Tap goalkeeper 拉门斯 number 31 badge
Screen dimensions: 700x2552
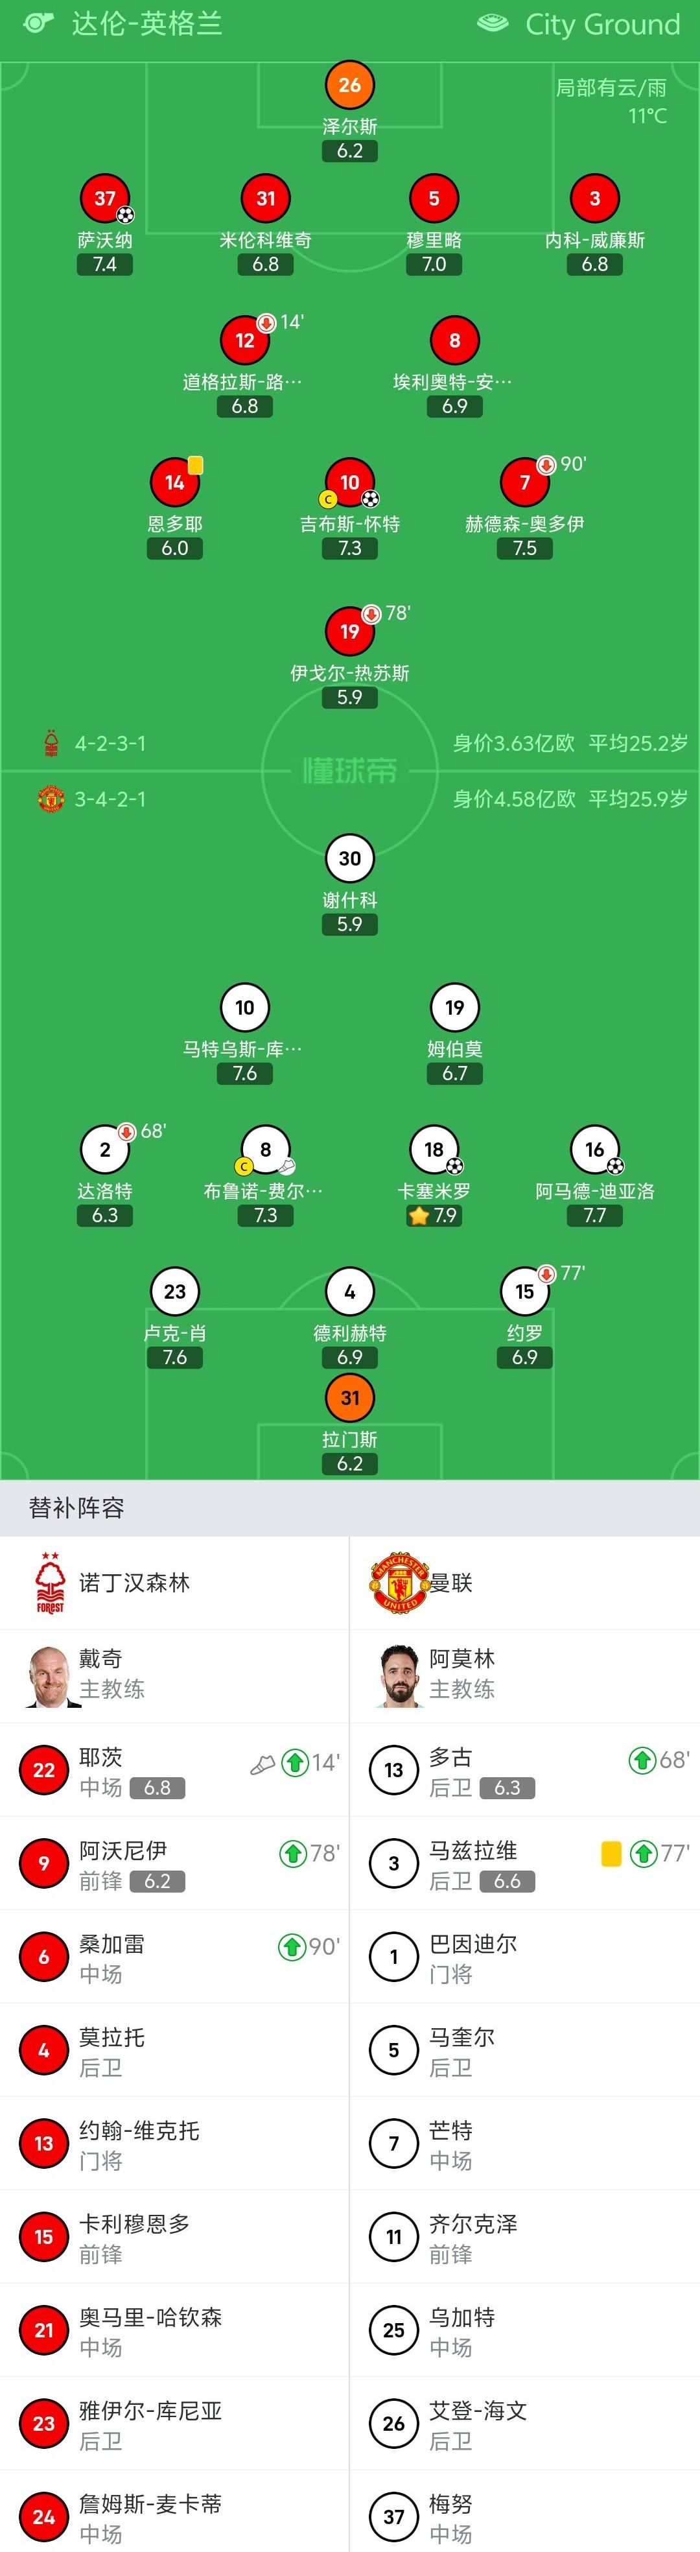(349, 1398)
